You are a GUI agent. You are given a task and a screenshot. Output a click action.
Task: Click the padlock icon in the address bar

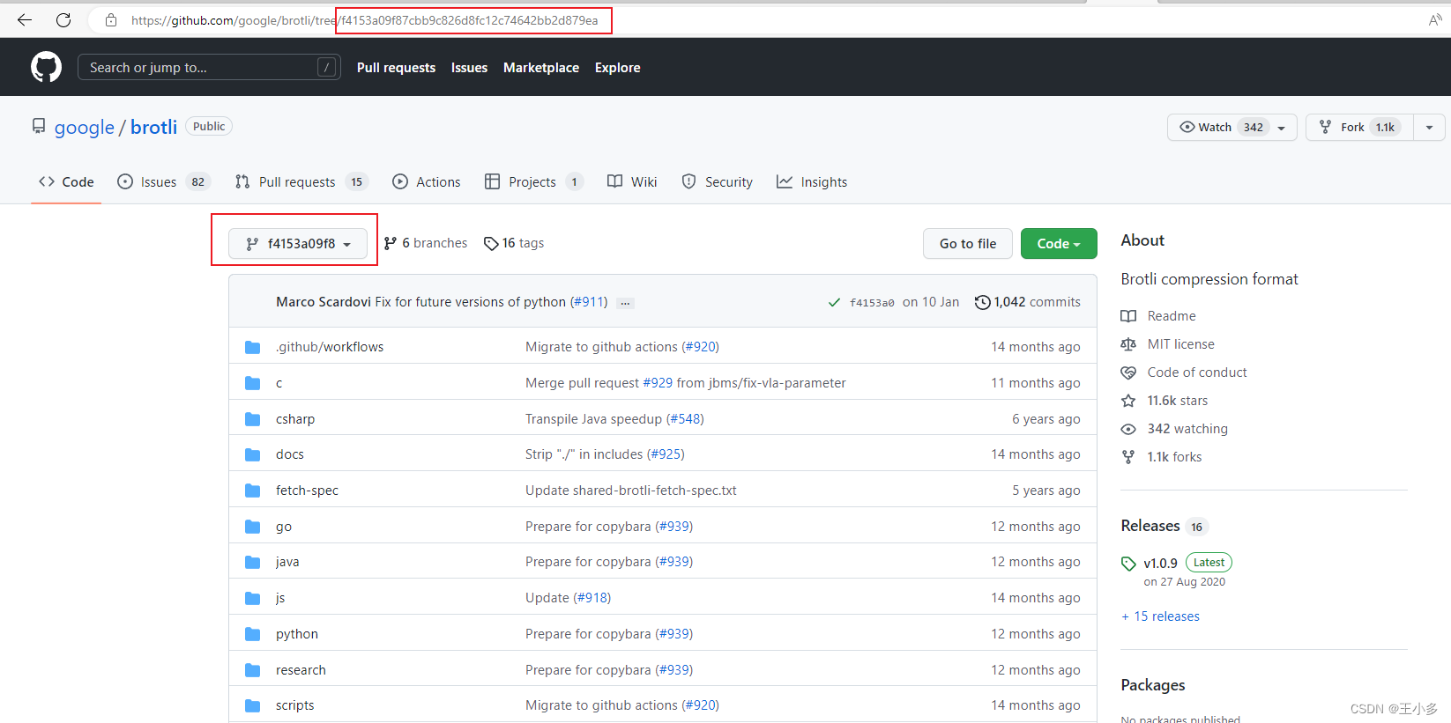(x=111, y=20)
